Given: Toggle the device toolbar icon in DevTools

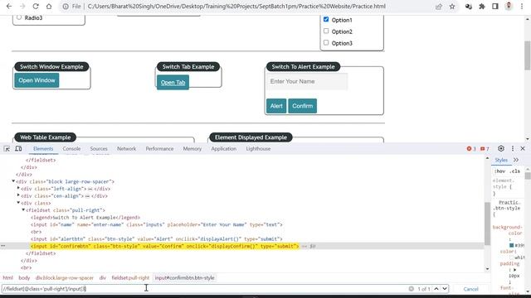Looking at the screenshot, I should tap(18, 149).
